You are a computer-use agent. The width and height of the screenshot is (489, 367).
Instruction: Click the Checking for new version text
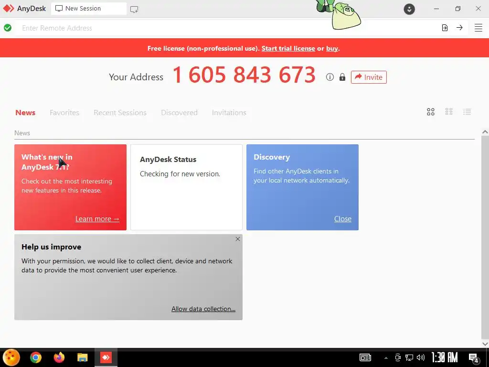click(x=180, y=174)
